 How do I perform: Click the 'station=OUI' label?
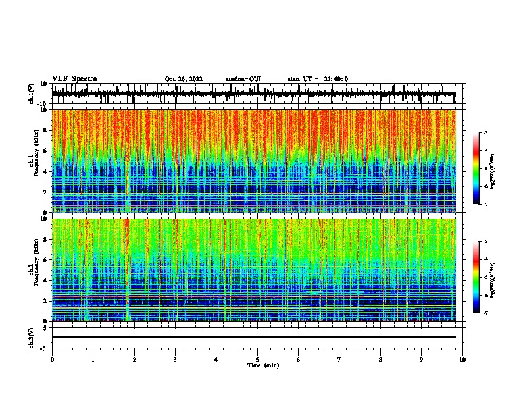tap(243, 79)
